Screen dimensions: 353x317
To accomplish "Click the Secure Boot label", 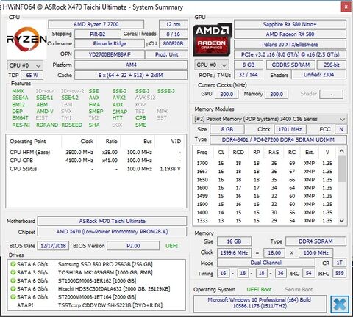I will (x=299, y=290).
